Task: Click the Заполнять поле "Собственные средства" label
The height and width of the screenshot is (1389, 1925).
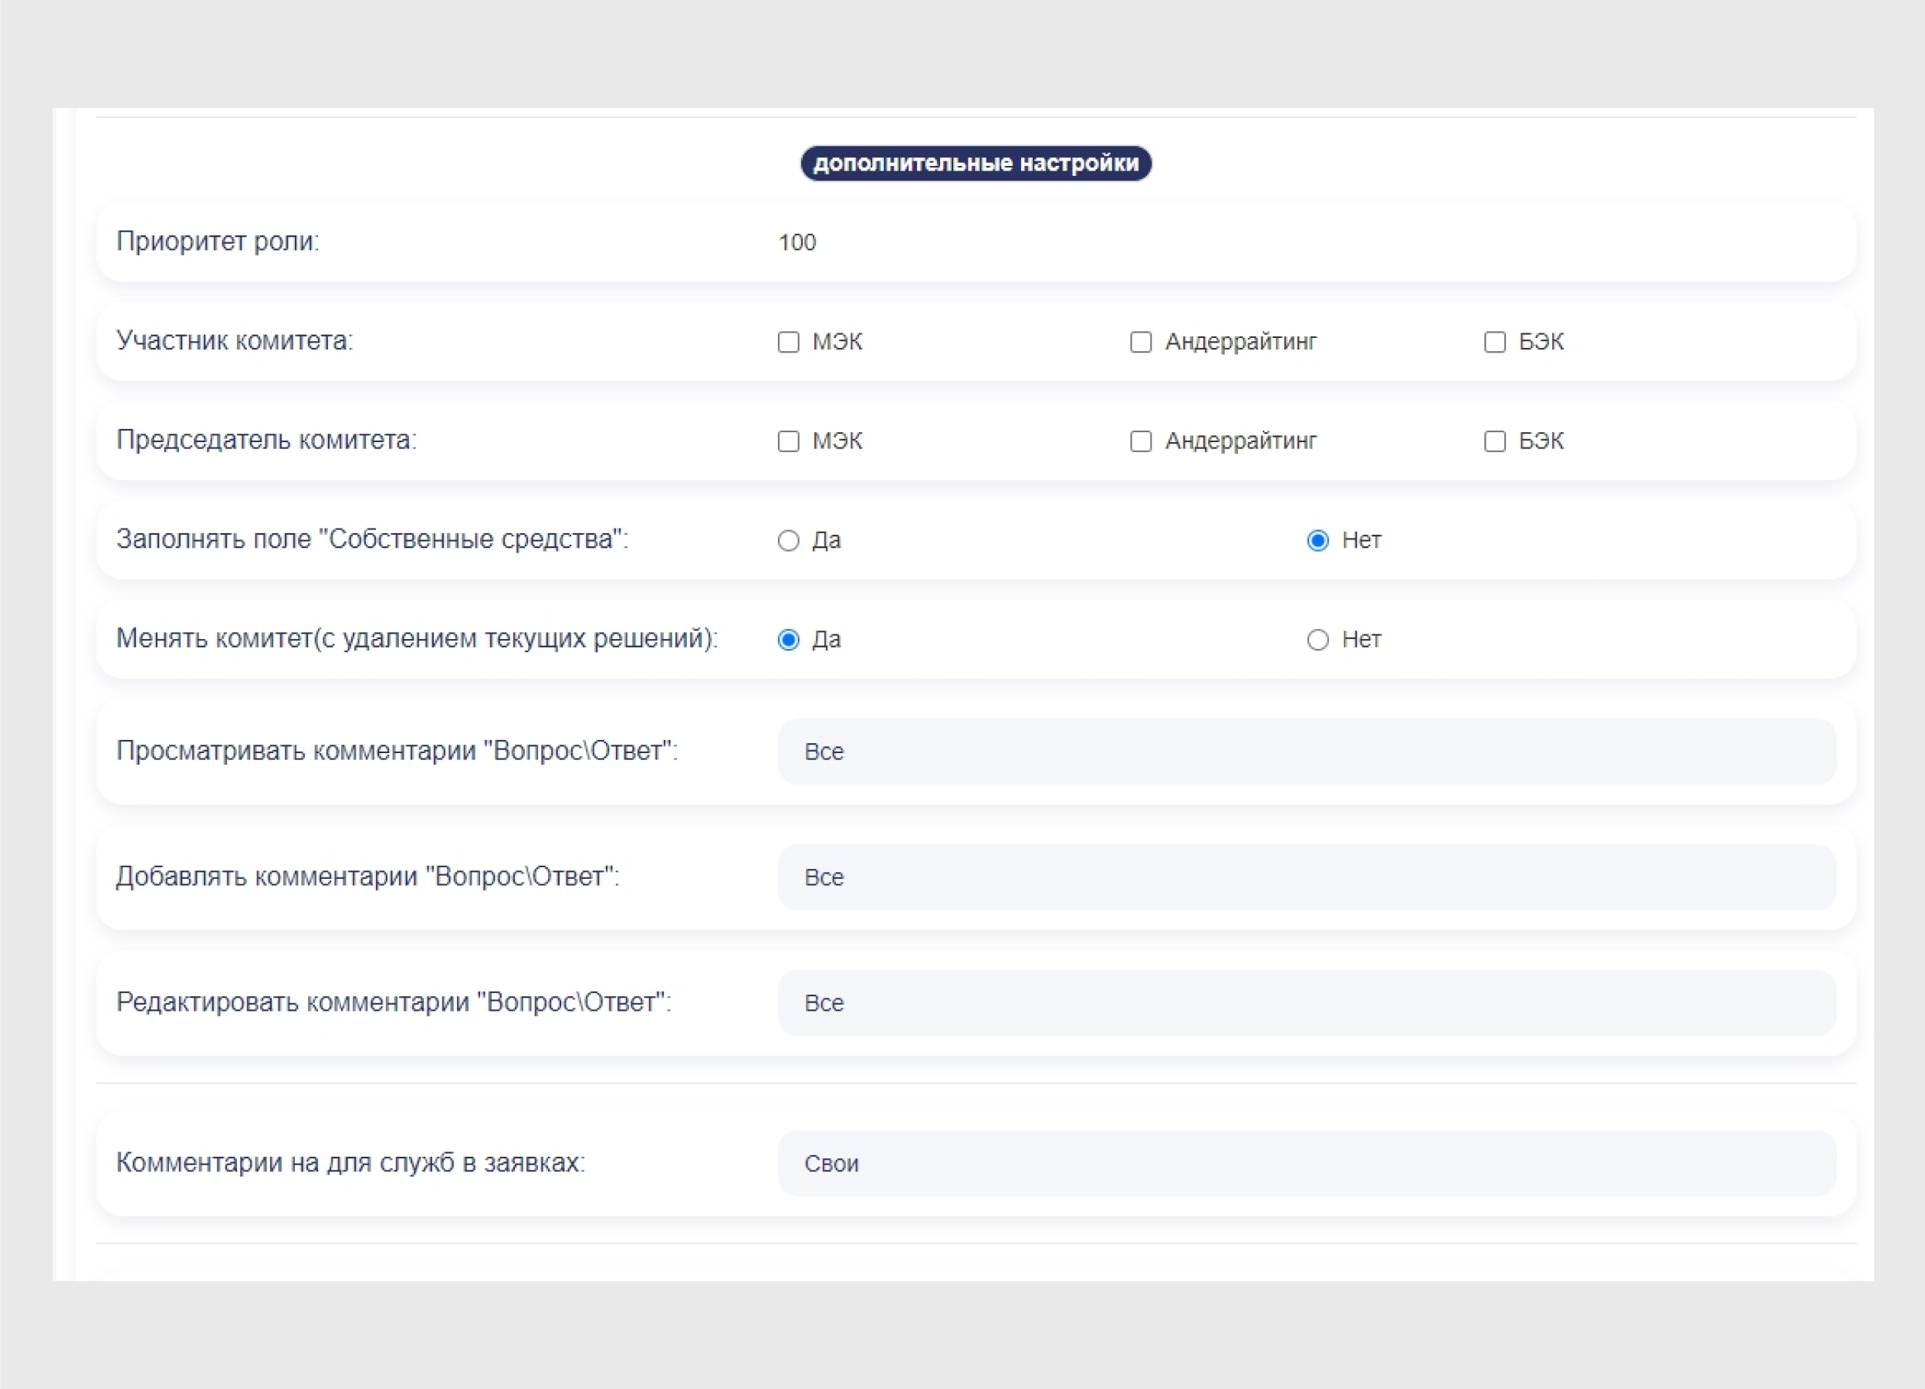Action: pyautogui.click(x=372, y=539)
